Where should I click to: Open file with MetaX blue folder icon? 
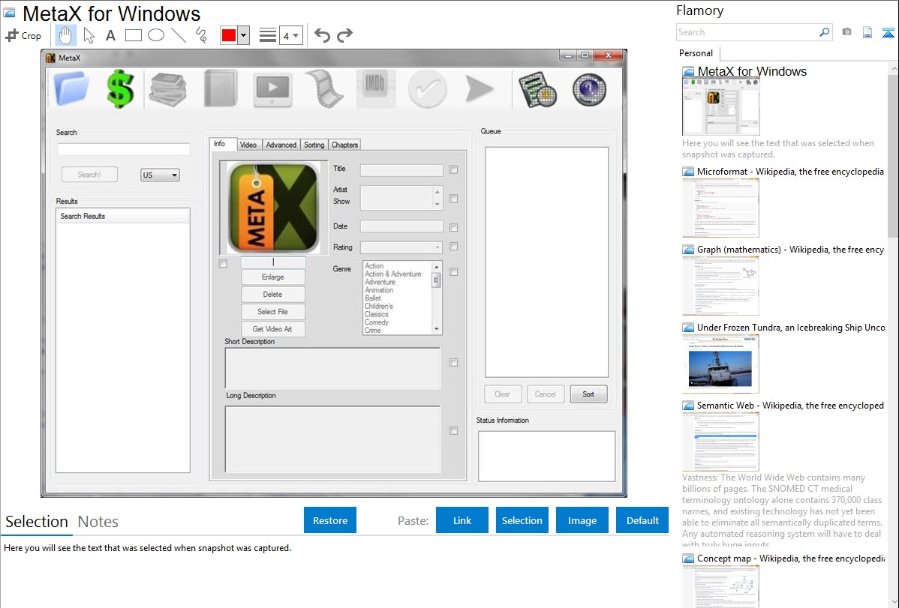(x=72, y=88)
